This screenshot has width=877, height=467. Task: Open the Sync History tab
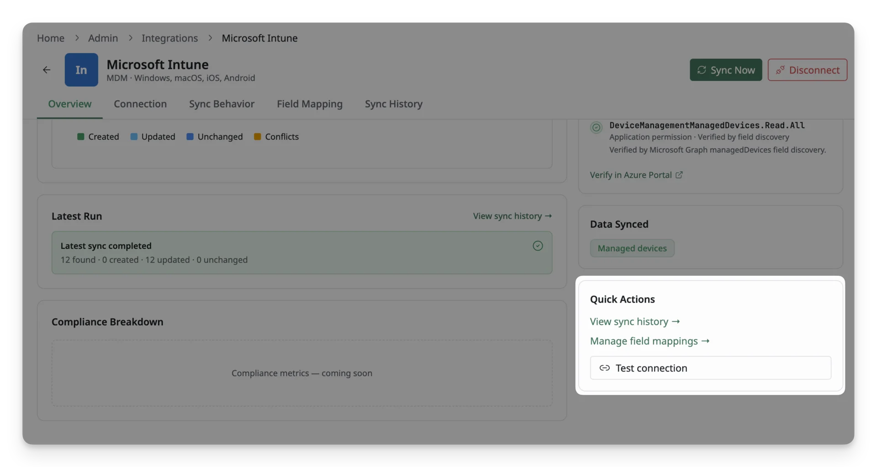[394, 104]
